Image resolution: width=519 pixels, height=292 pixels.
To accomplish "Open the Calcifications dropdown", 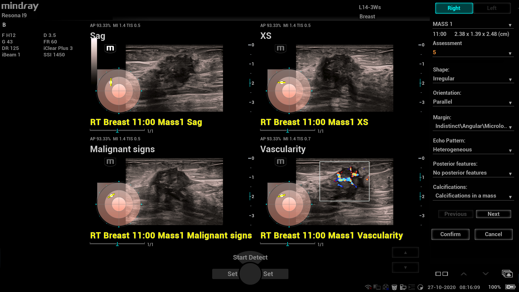I will (x=473, y=196).
